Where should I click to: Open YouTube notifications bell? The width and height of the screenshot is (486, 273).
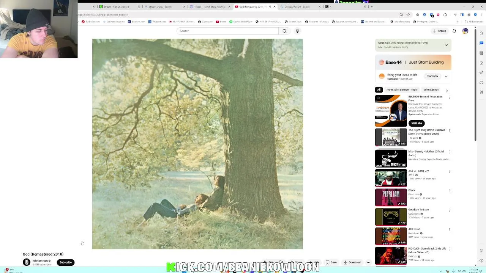(454, 31)
